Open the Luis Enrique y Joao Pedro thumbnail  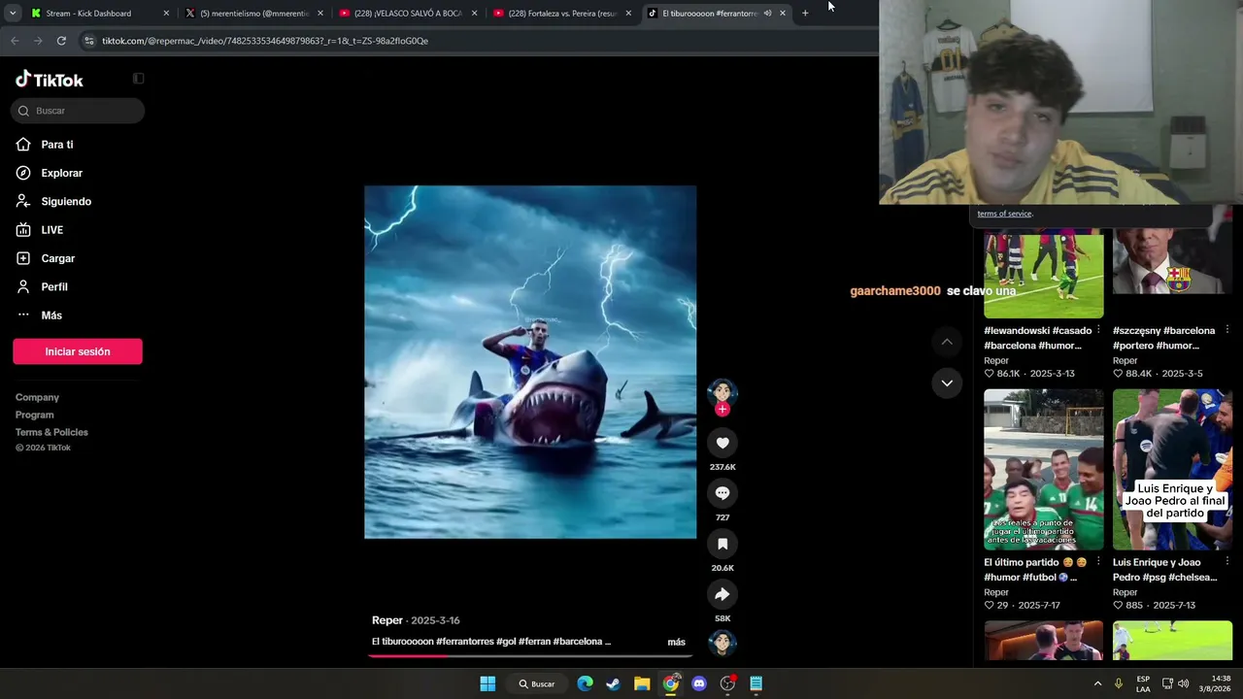pyautogui.click(x=1172, y=470)
